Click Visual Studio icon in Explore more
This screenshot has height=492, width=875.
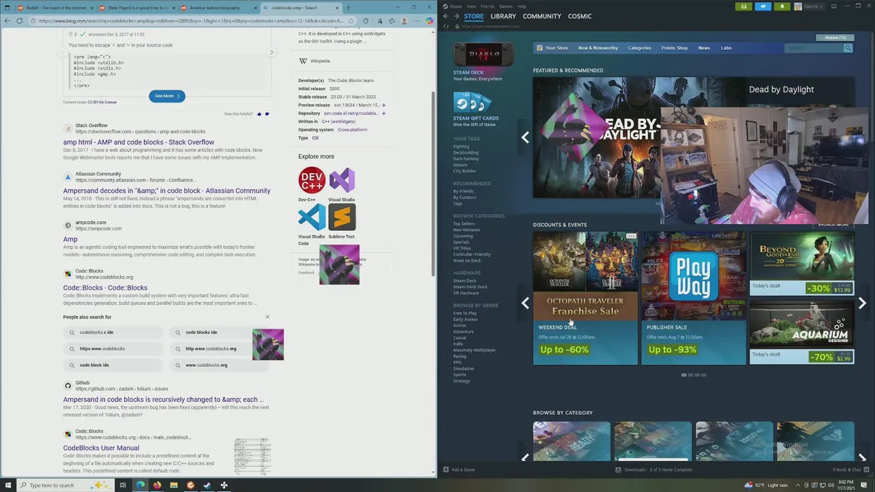click(x=342, y=180)
